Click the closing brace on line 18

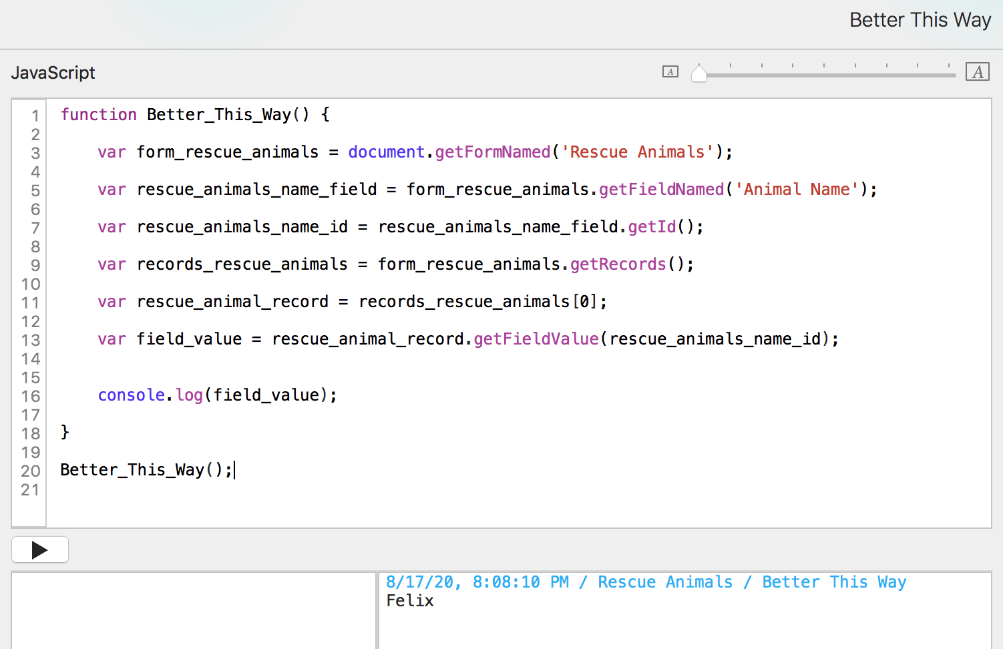tap(65, 432)
